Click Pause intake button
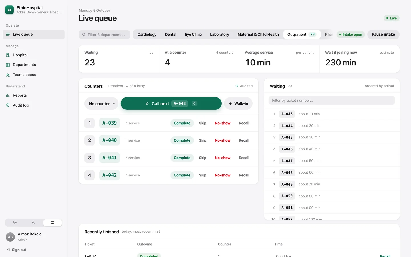The width and height of the screenshot is (411, 257). pos(383,34)
